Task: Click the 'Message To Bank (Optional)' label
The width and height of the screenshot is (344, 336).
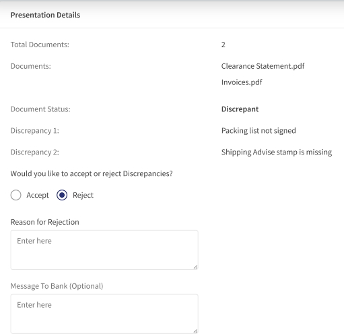Action: (57, 286)
